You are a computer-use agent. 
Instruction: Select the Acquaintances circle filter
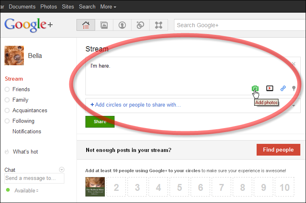click(x=30, y=110)
